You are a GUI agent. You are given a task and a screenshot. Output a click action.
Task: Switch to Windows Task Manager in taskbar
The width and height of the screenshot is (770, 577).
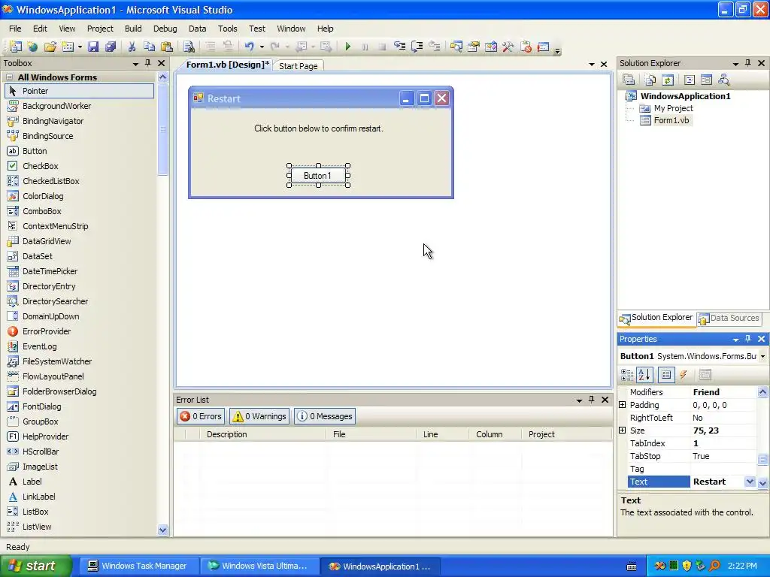click(138, 566)
